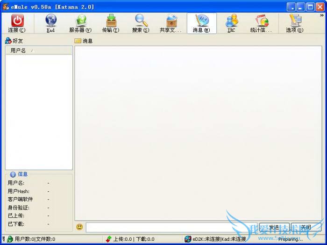Click the minimize-to-tray title bar button
The width and height of the screenshot is (327, 245).
click(x=291, y=7)
